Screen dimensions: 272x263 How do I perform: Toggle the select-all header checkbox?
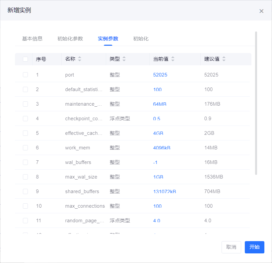point(25,59)
